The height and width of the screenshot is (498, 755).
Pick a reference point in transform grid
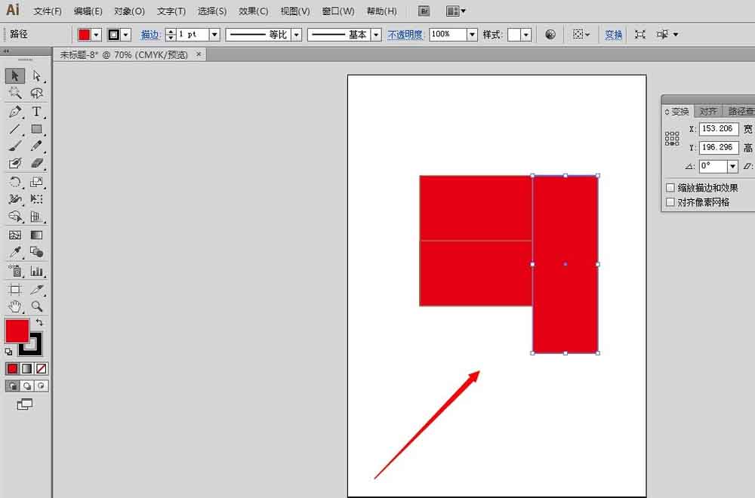[x=672, y=138]
